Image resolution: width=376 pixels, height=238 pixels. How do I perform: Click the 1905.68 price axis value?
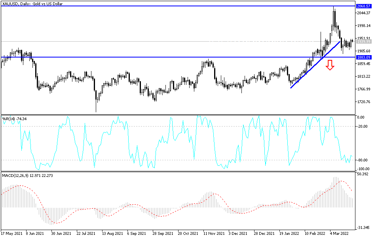pos(364,51)
